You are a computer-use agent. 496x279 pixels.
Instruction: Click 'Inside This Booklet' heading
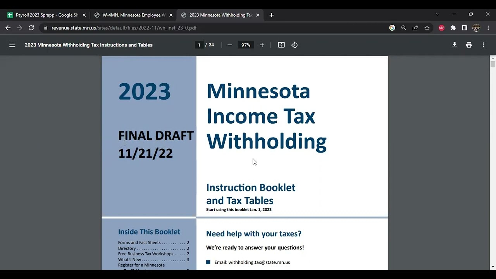pyautogui.click(x=149, y=232)
